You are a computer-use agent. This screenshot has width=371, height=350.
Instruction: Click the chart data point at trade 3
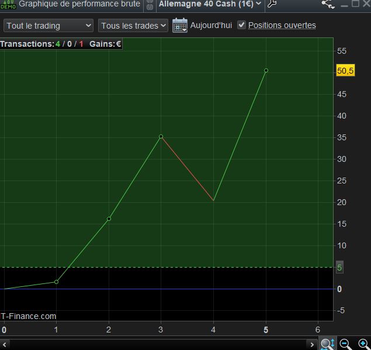tap(161, 136)
